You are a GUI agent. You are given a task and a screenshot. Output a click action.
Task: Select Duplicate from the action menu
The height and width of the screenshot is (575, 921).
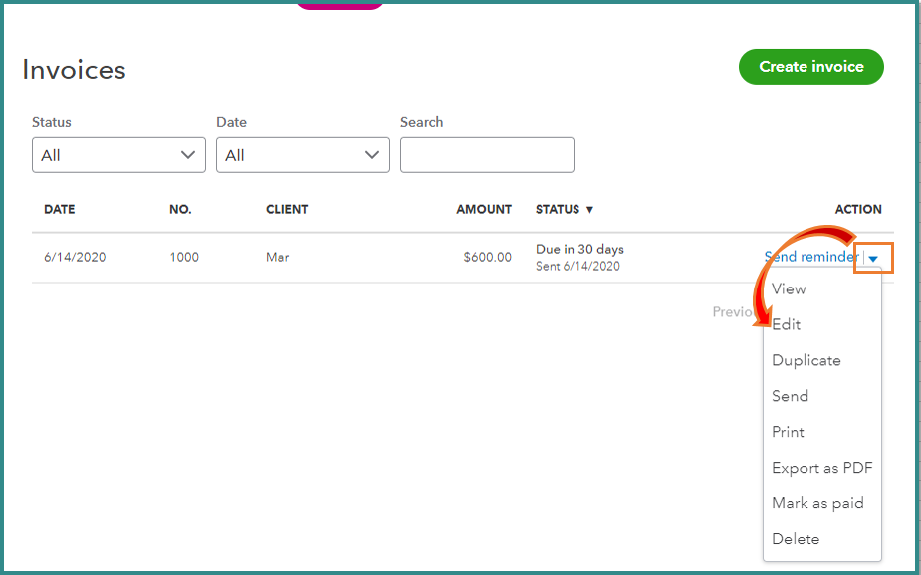806,360
